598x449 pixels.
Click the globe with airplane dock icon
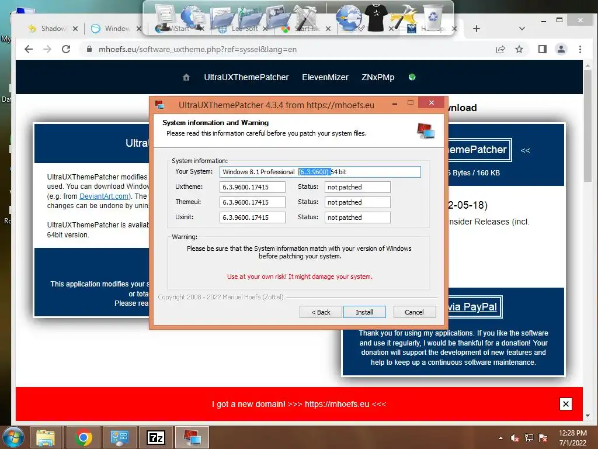[349, 18]
